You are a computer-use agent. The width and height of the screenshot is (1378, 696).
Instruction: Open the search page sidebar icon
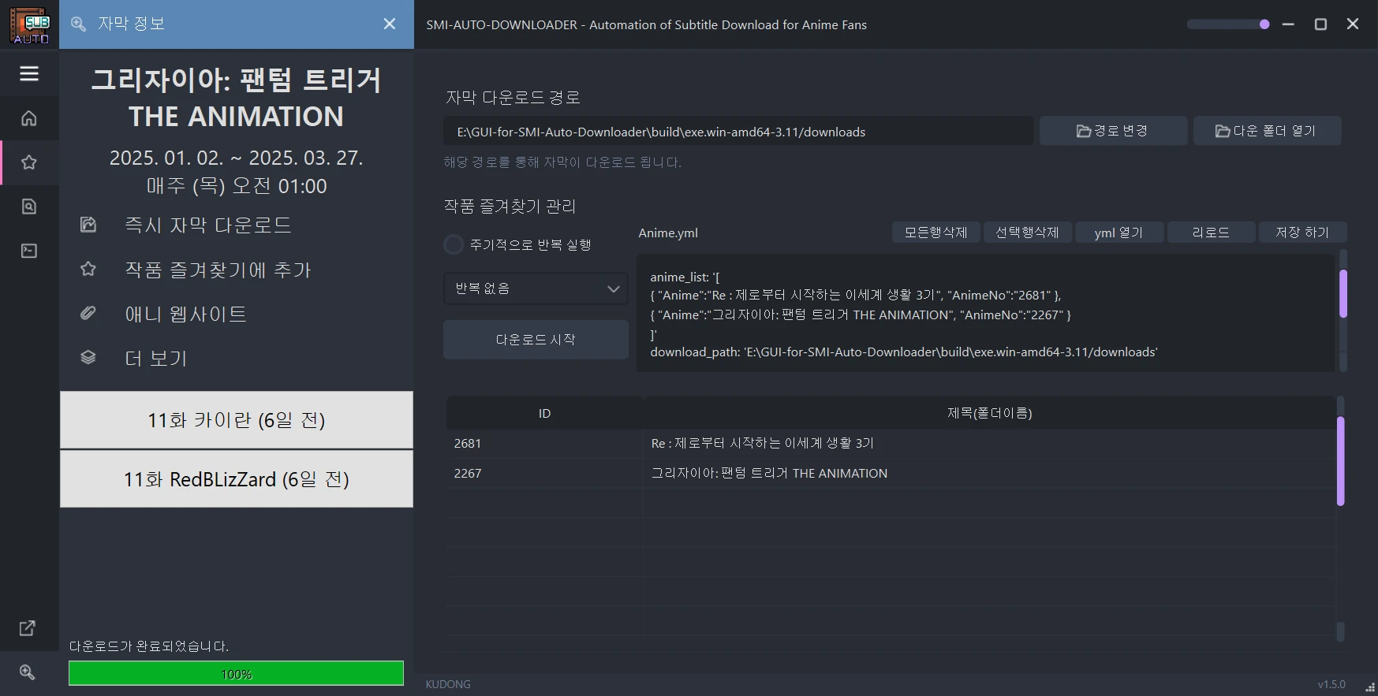[29, 207]
